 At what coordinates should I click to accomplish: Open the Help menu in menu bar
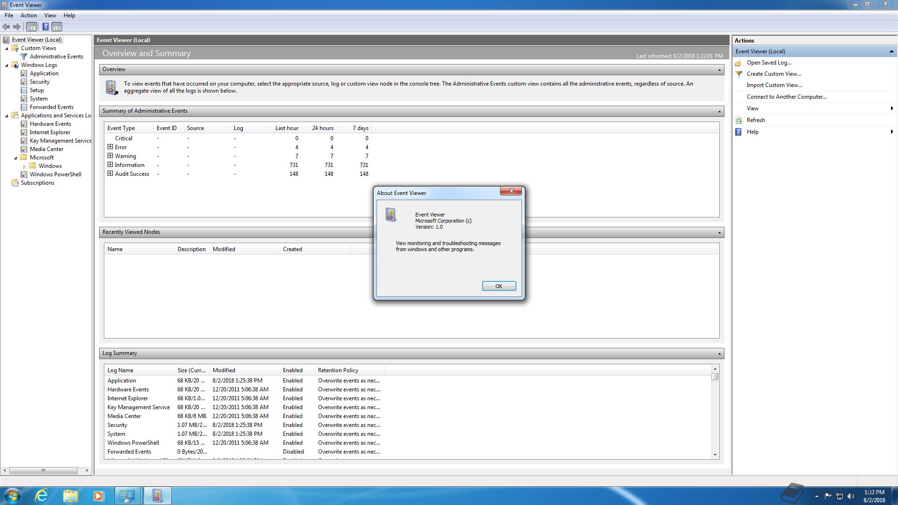pos(69,15)
